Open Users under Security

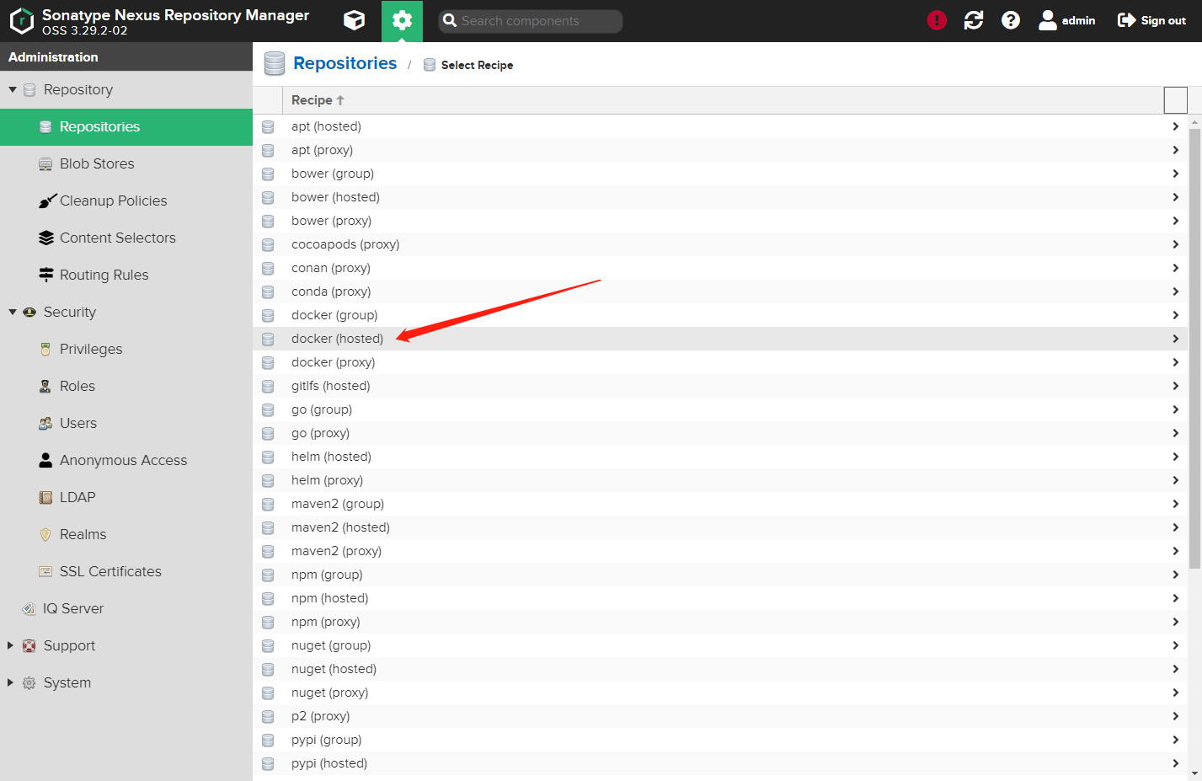(126, 423)
